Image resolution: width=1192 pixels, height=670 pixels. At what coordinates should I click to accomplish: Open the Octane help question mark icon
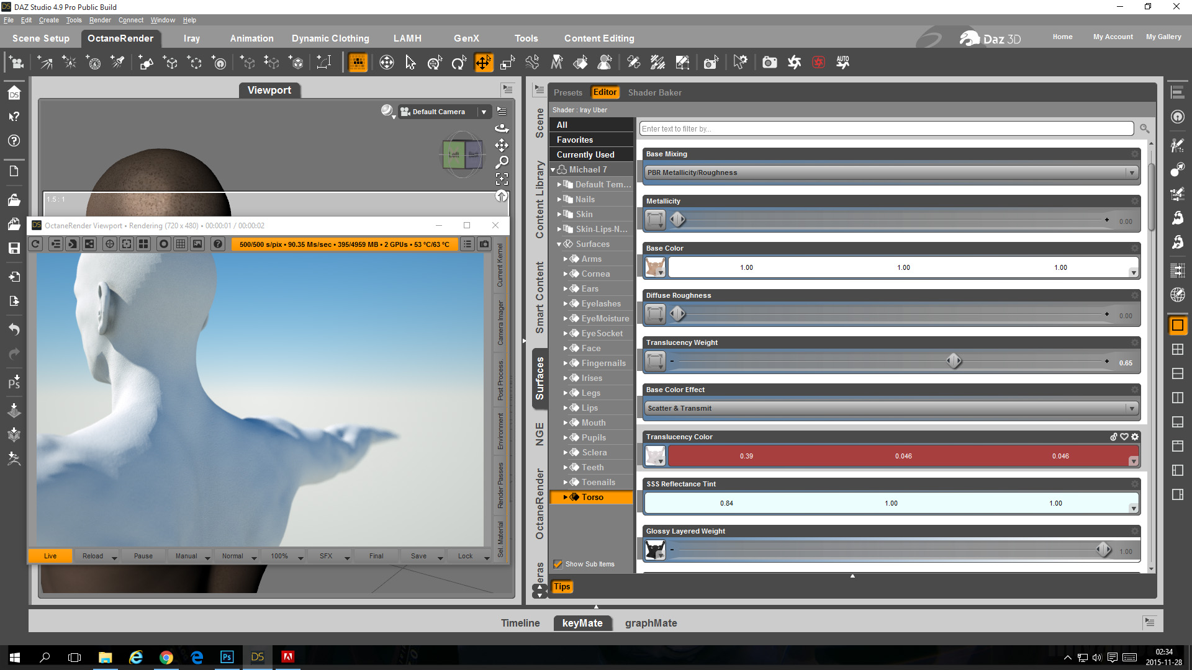pyautogui.click(x=218, y=244)
